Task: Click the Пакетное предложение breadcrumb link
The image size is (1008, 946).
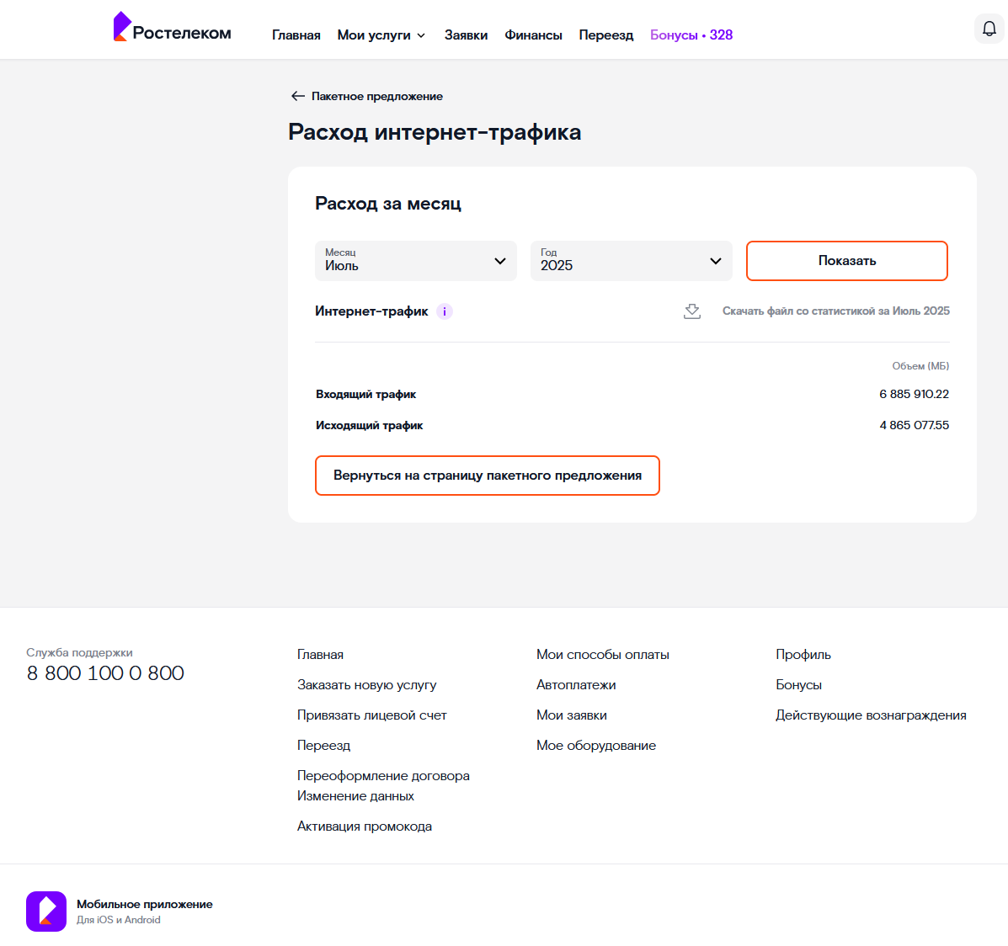Action: (x=376, y=97)
